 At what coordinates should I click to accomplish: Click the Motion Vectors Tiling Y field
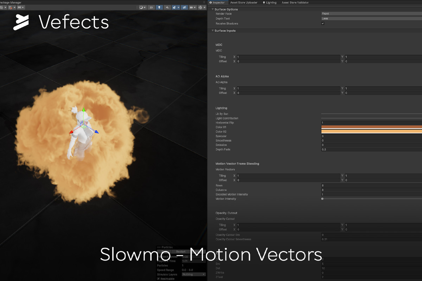383,176
